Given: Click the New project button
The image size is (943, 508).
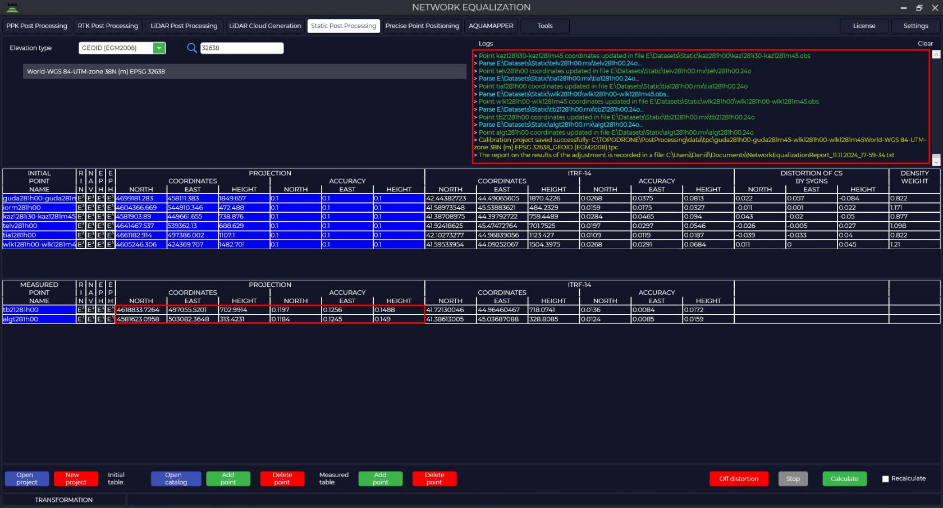Looking at the screenshot, I should (x=76, y=479).
